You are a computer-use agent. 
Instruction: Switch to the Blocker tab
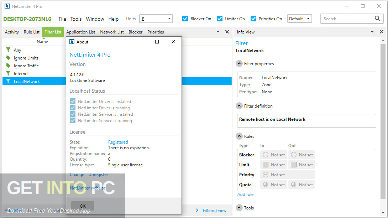coord(136,32)
